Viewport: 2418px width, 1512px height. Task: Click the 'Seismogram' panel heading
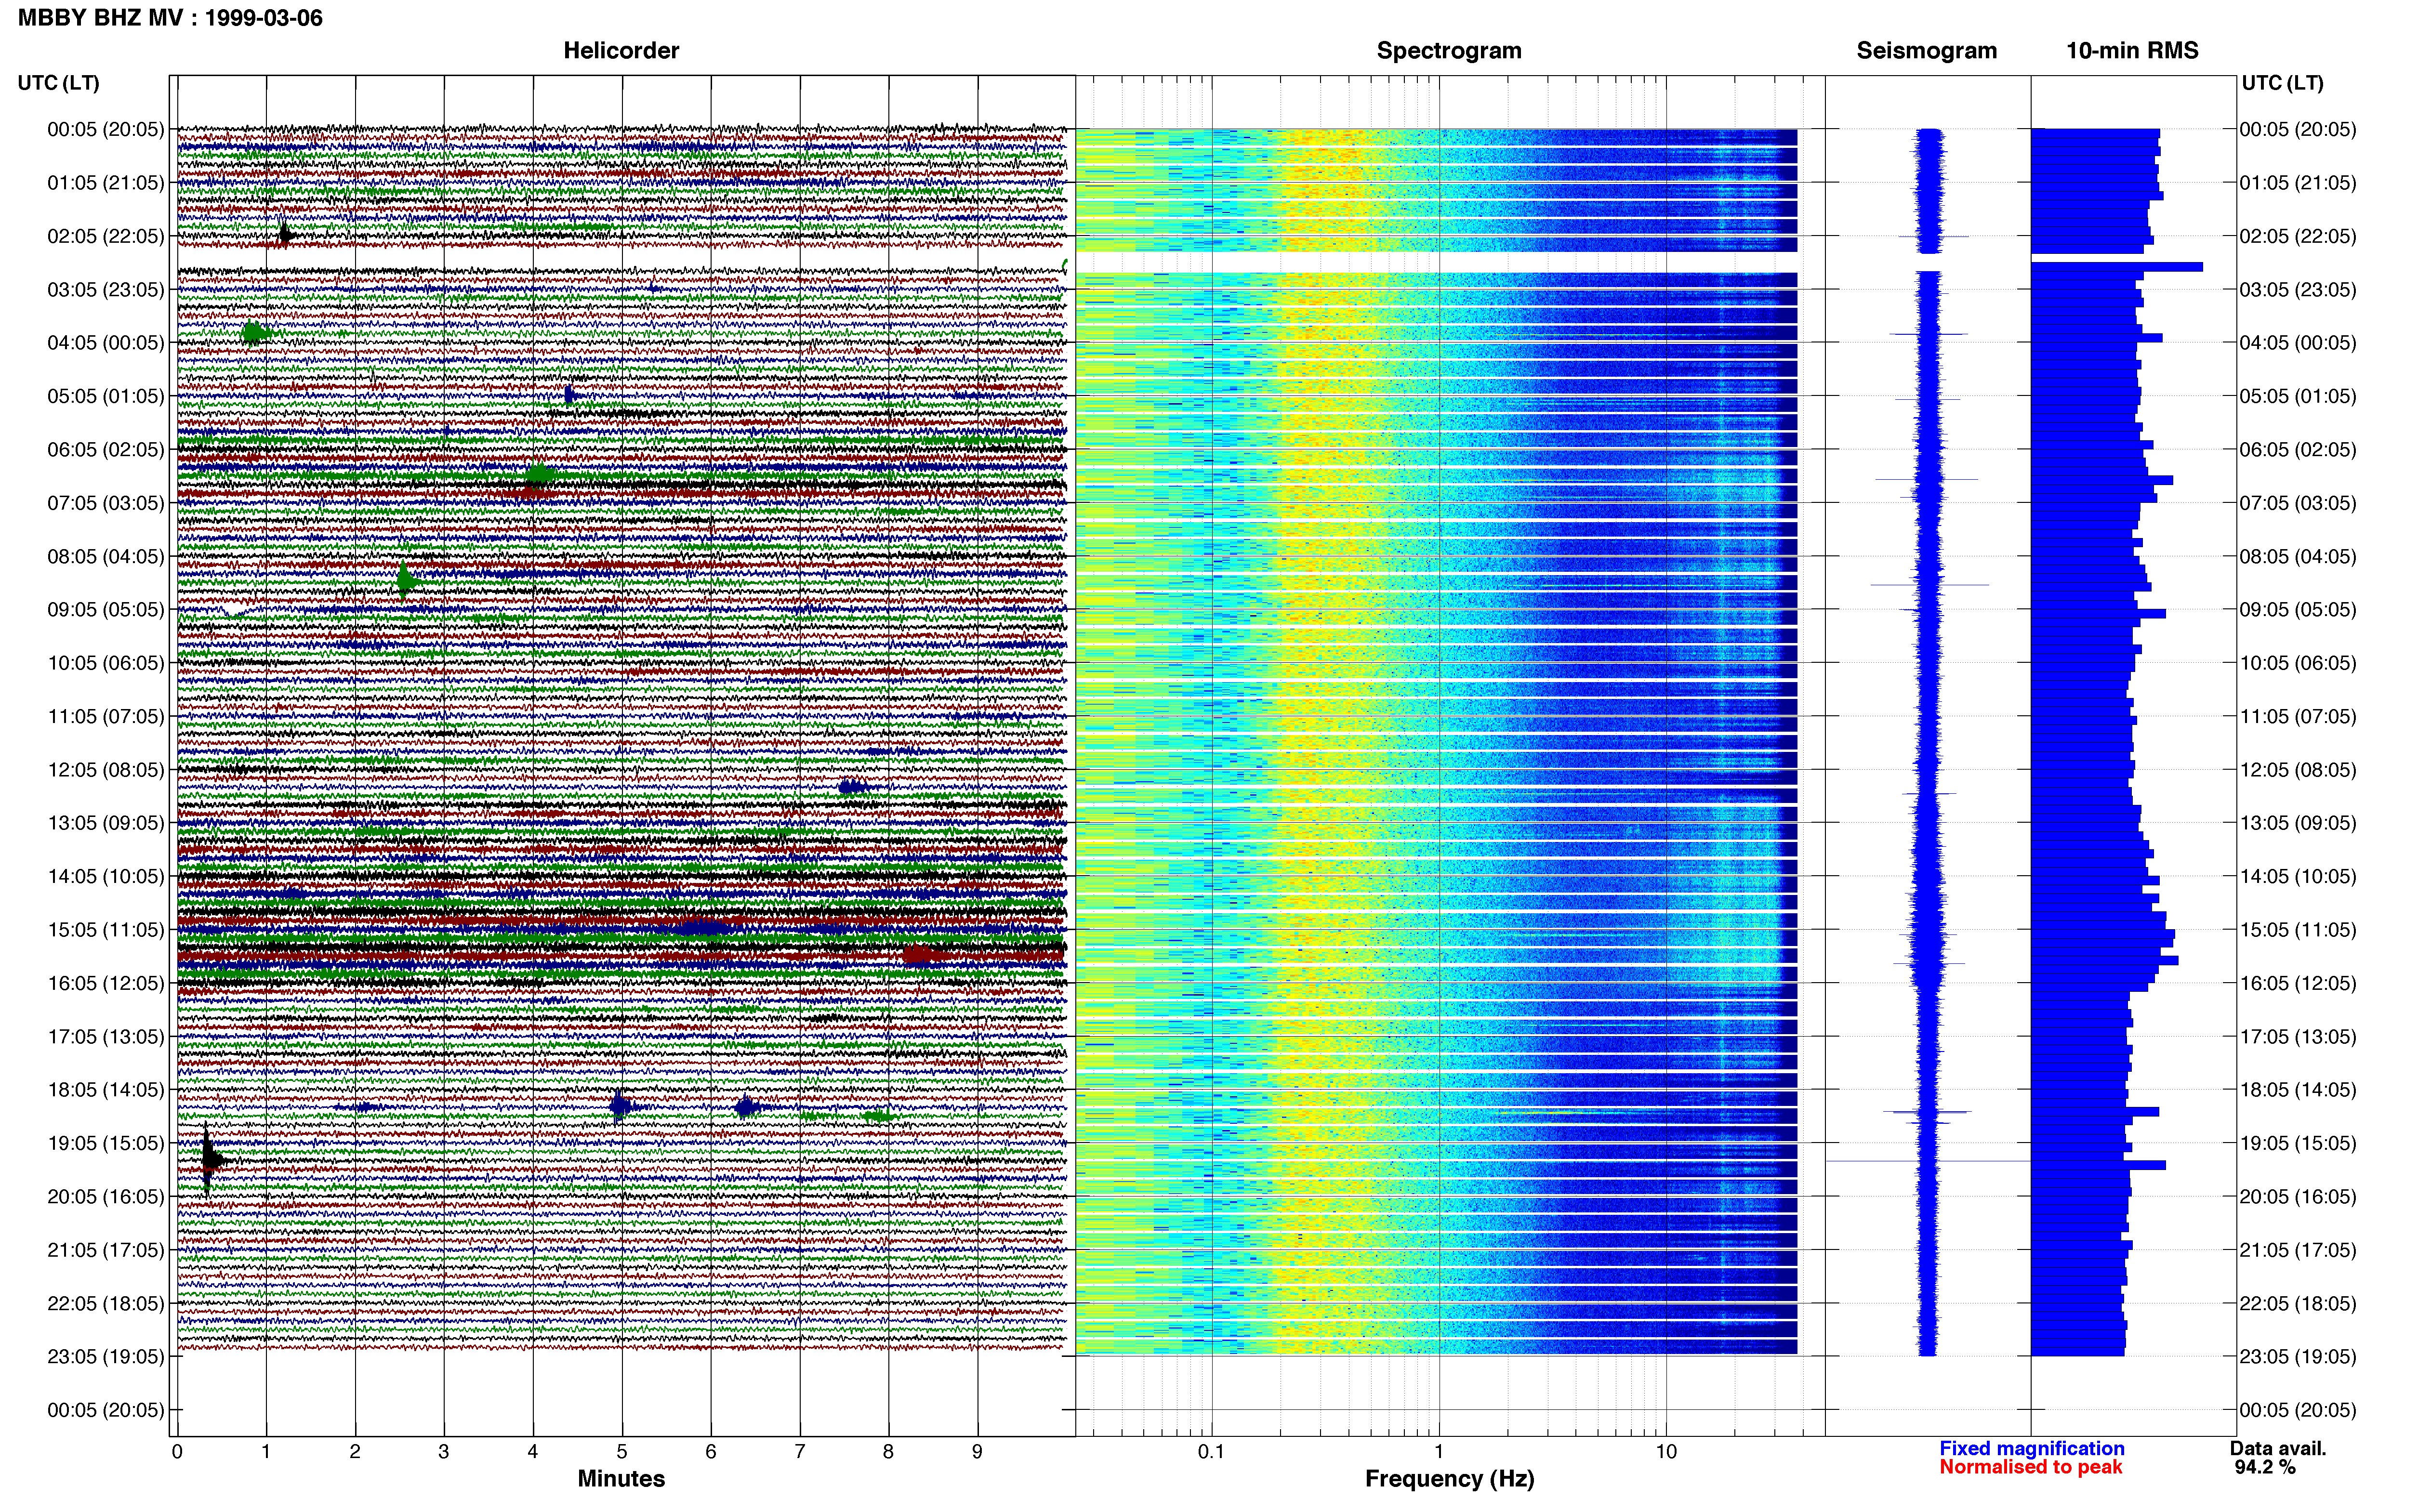pyautogui.click(x=1926, y=51)
